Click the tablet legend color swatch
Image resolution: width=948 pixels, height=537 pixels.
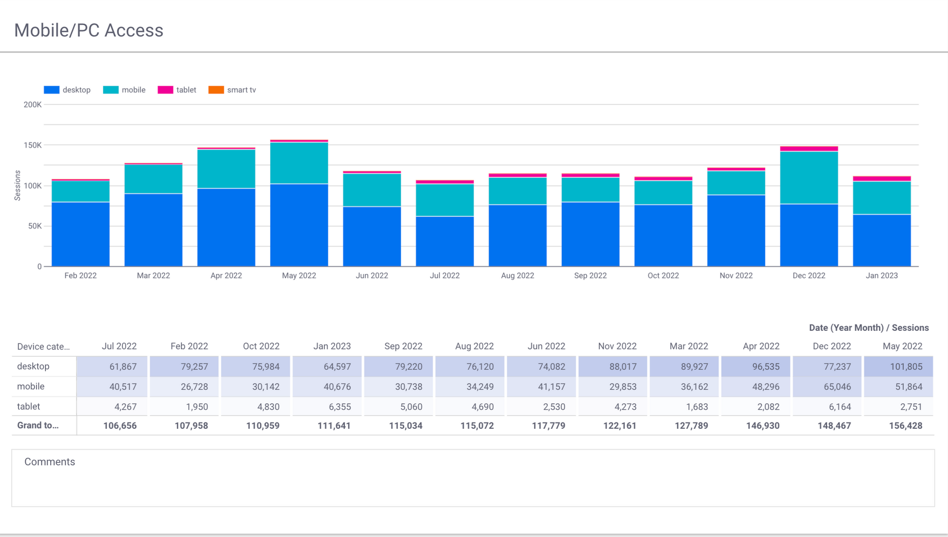(165, 90)
